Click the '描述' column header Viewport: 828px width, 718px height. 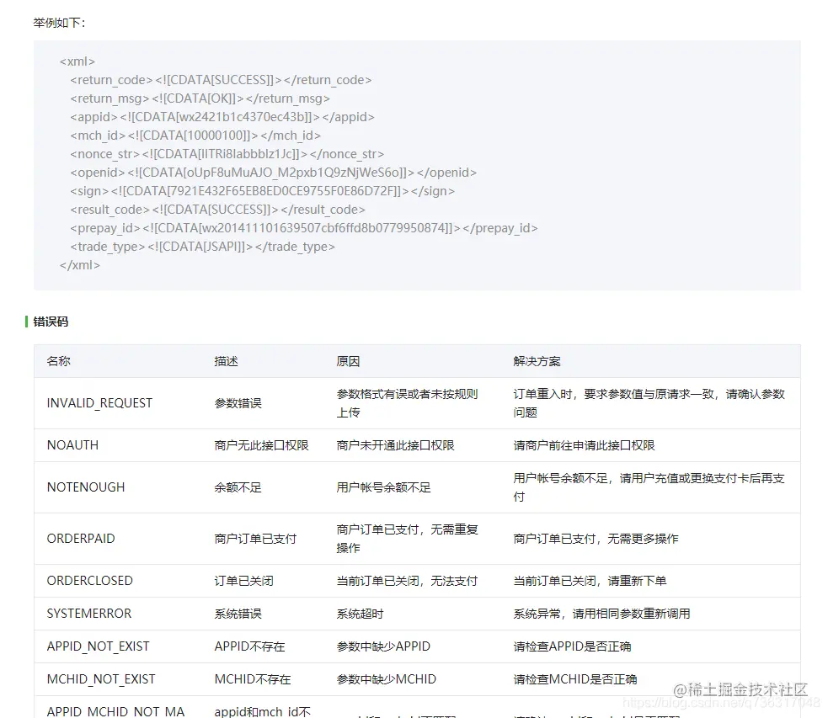(226, 361)
